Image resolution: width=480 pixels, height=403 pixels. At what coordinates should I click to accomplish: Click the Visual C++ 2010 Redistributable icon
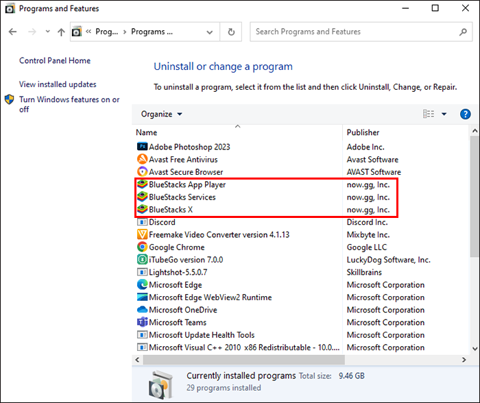point(142,347)
